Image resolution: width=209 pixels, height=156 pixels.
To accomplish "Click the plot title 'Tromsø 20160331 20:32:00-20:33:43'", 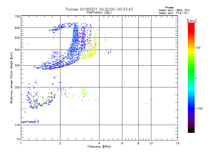I will coord(99,9).
